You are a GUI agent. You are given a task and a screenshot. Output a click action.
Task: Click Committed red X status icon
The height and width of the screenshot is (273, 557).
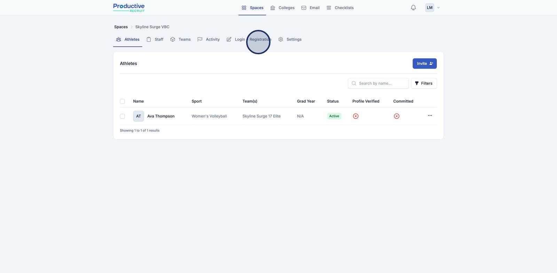[397, 116]
